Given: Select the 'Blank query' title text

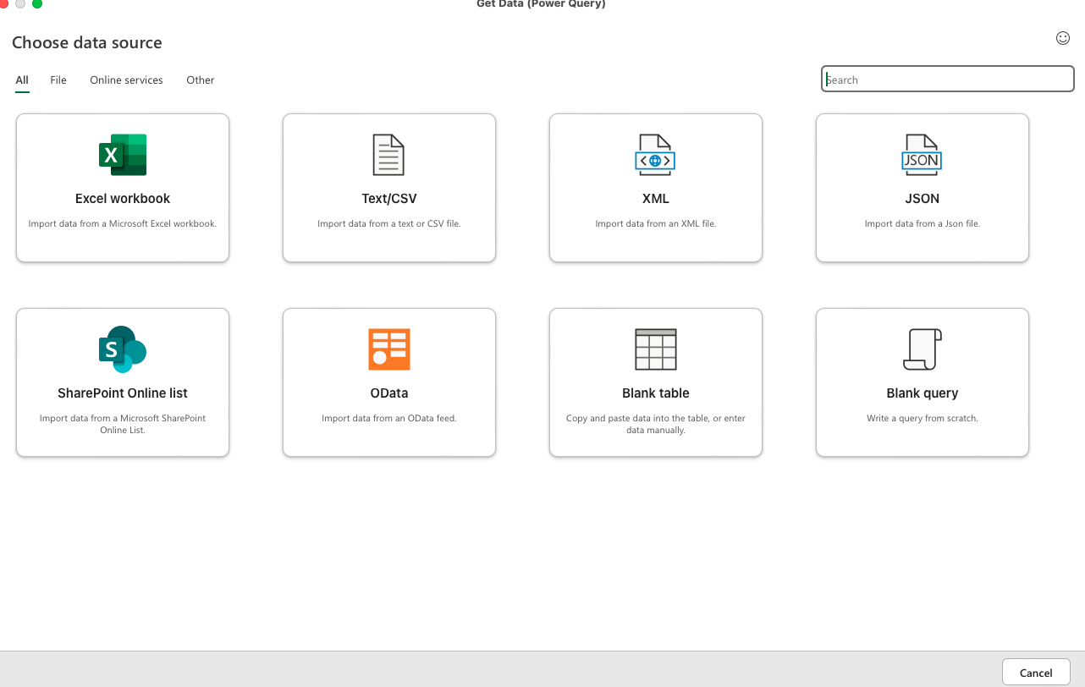Looking at the screenshot, I should point(923,393).
